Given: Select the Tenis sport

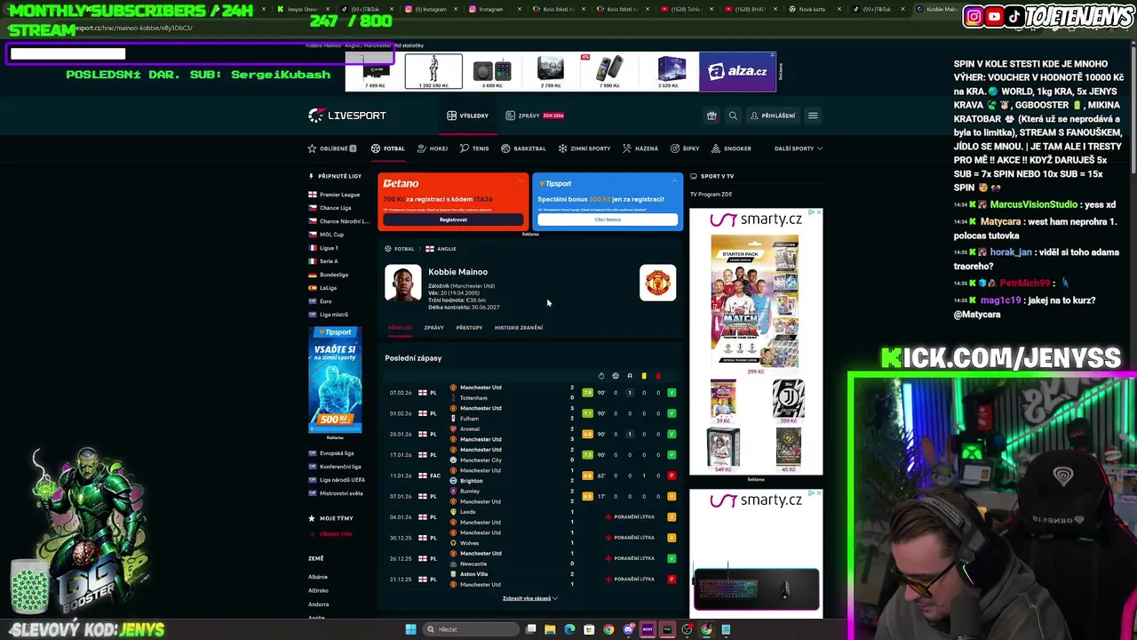Looking at the screenshot, I should 474,148.
